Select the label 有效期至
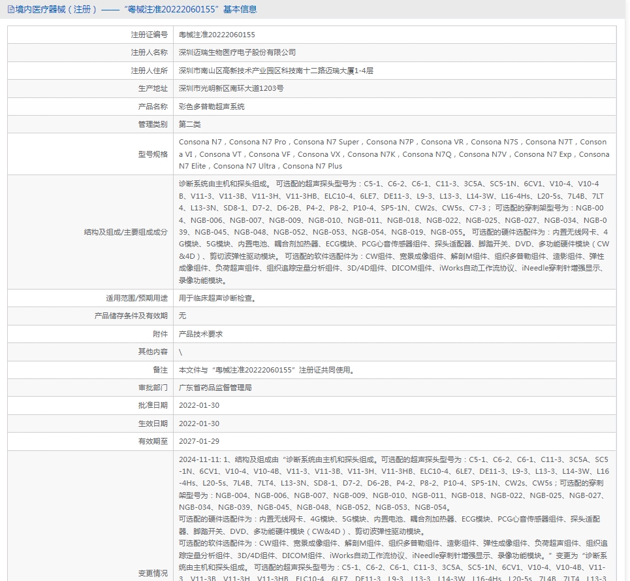The width and height of the screenshot is (630, 581). (153, 441)
